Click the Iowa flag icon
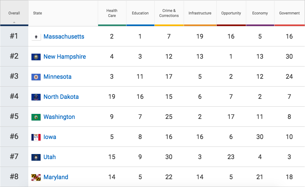Screen dimensions: 305x187 click(36, 137)
